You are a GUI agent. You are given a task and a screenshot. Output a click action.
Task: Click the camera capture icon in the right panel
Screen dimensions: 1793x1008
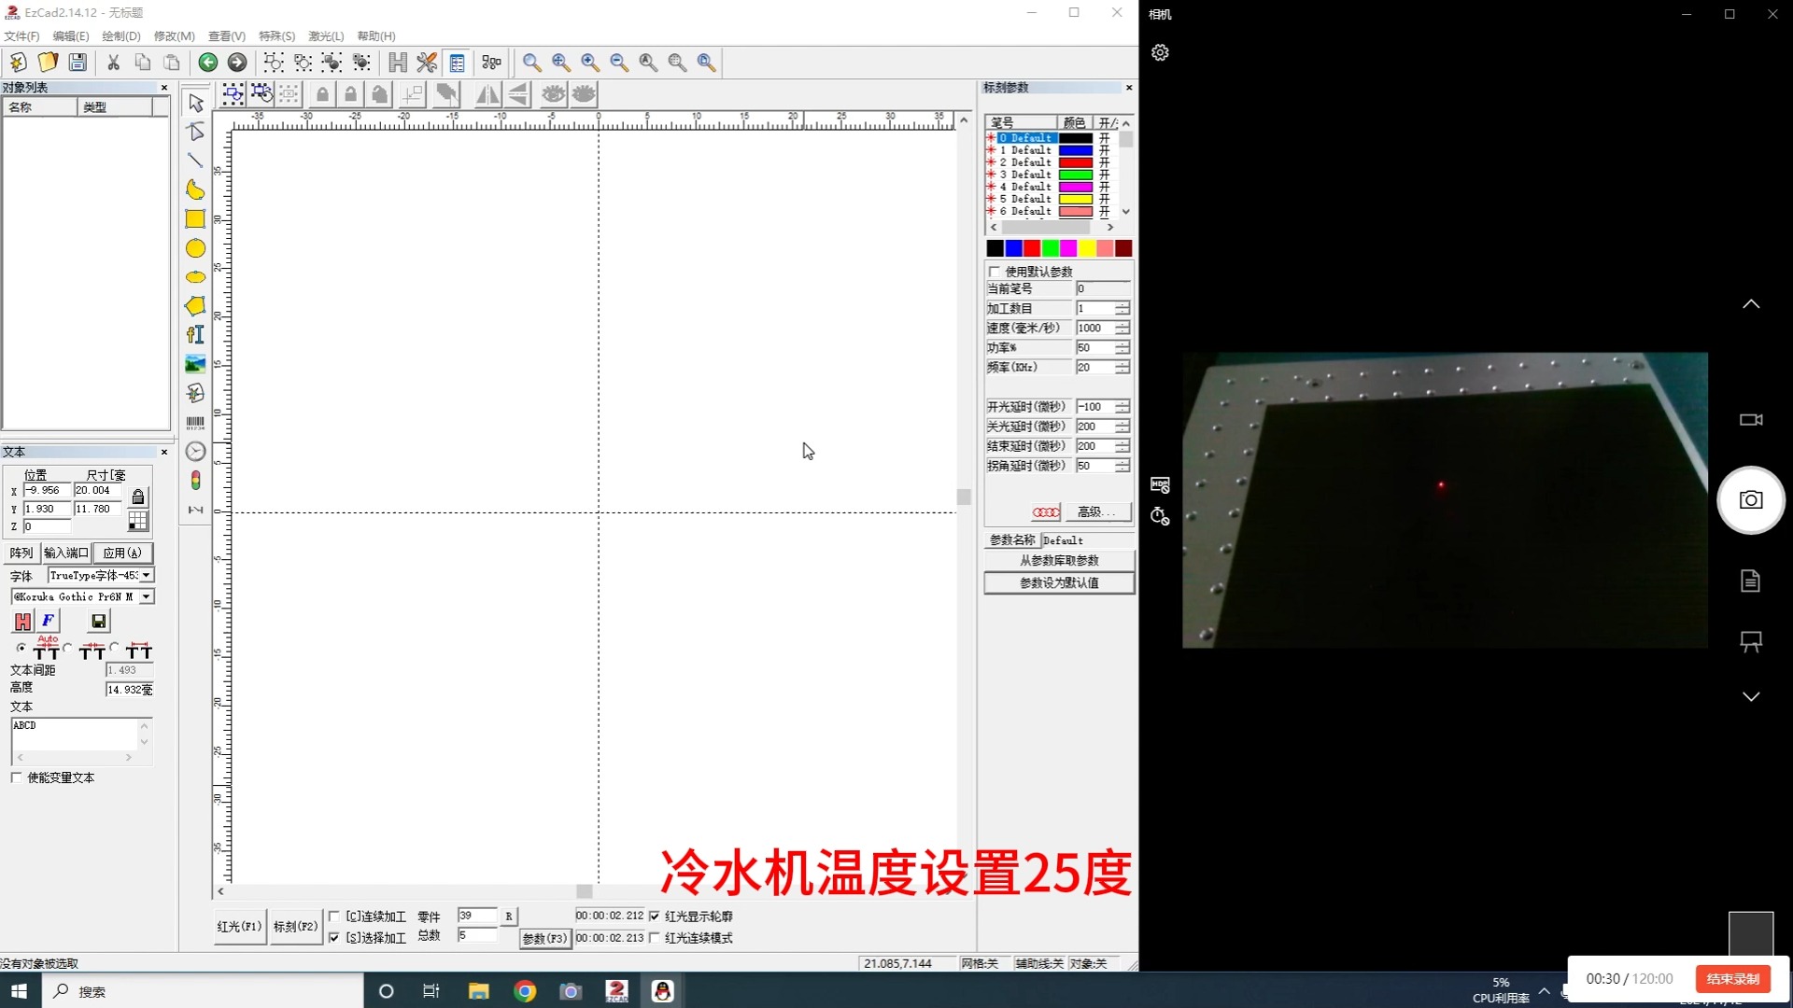click(x=1750, y=500)
